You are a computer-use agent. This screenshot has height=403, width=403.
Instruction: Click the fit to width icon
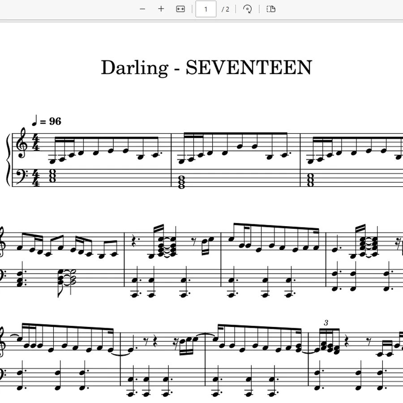[x=180, y=9]
